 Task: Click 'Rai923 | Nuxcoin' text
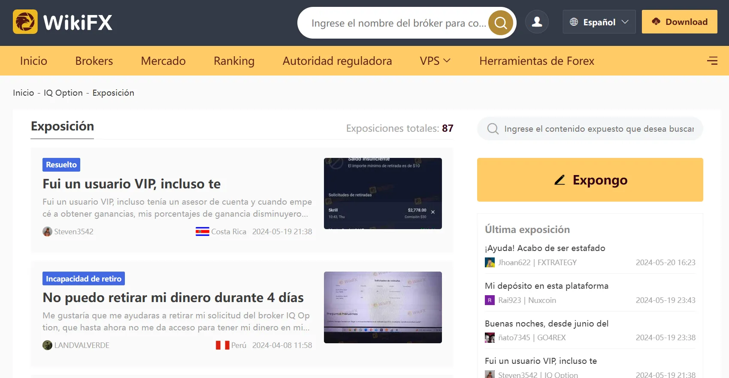[527, 300]
